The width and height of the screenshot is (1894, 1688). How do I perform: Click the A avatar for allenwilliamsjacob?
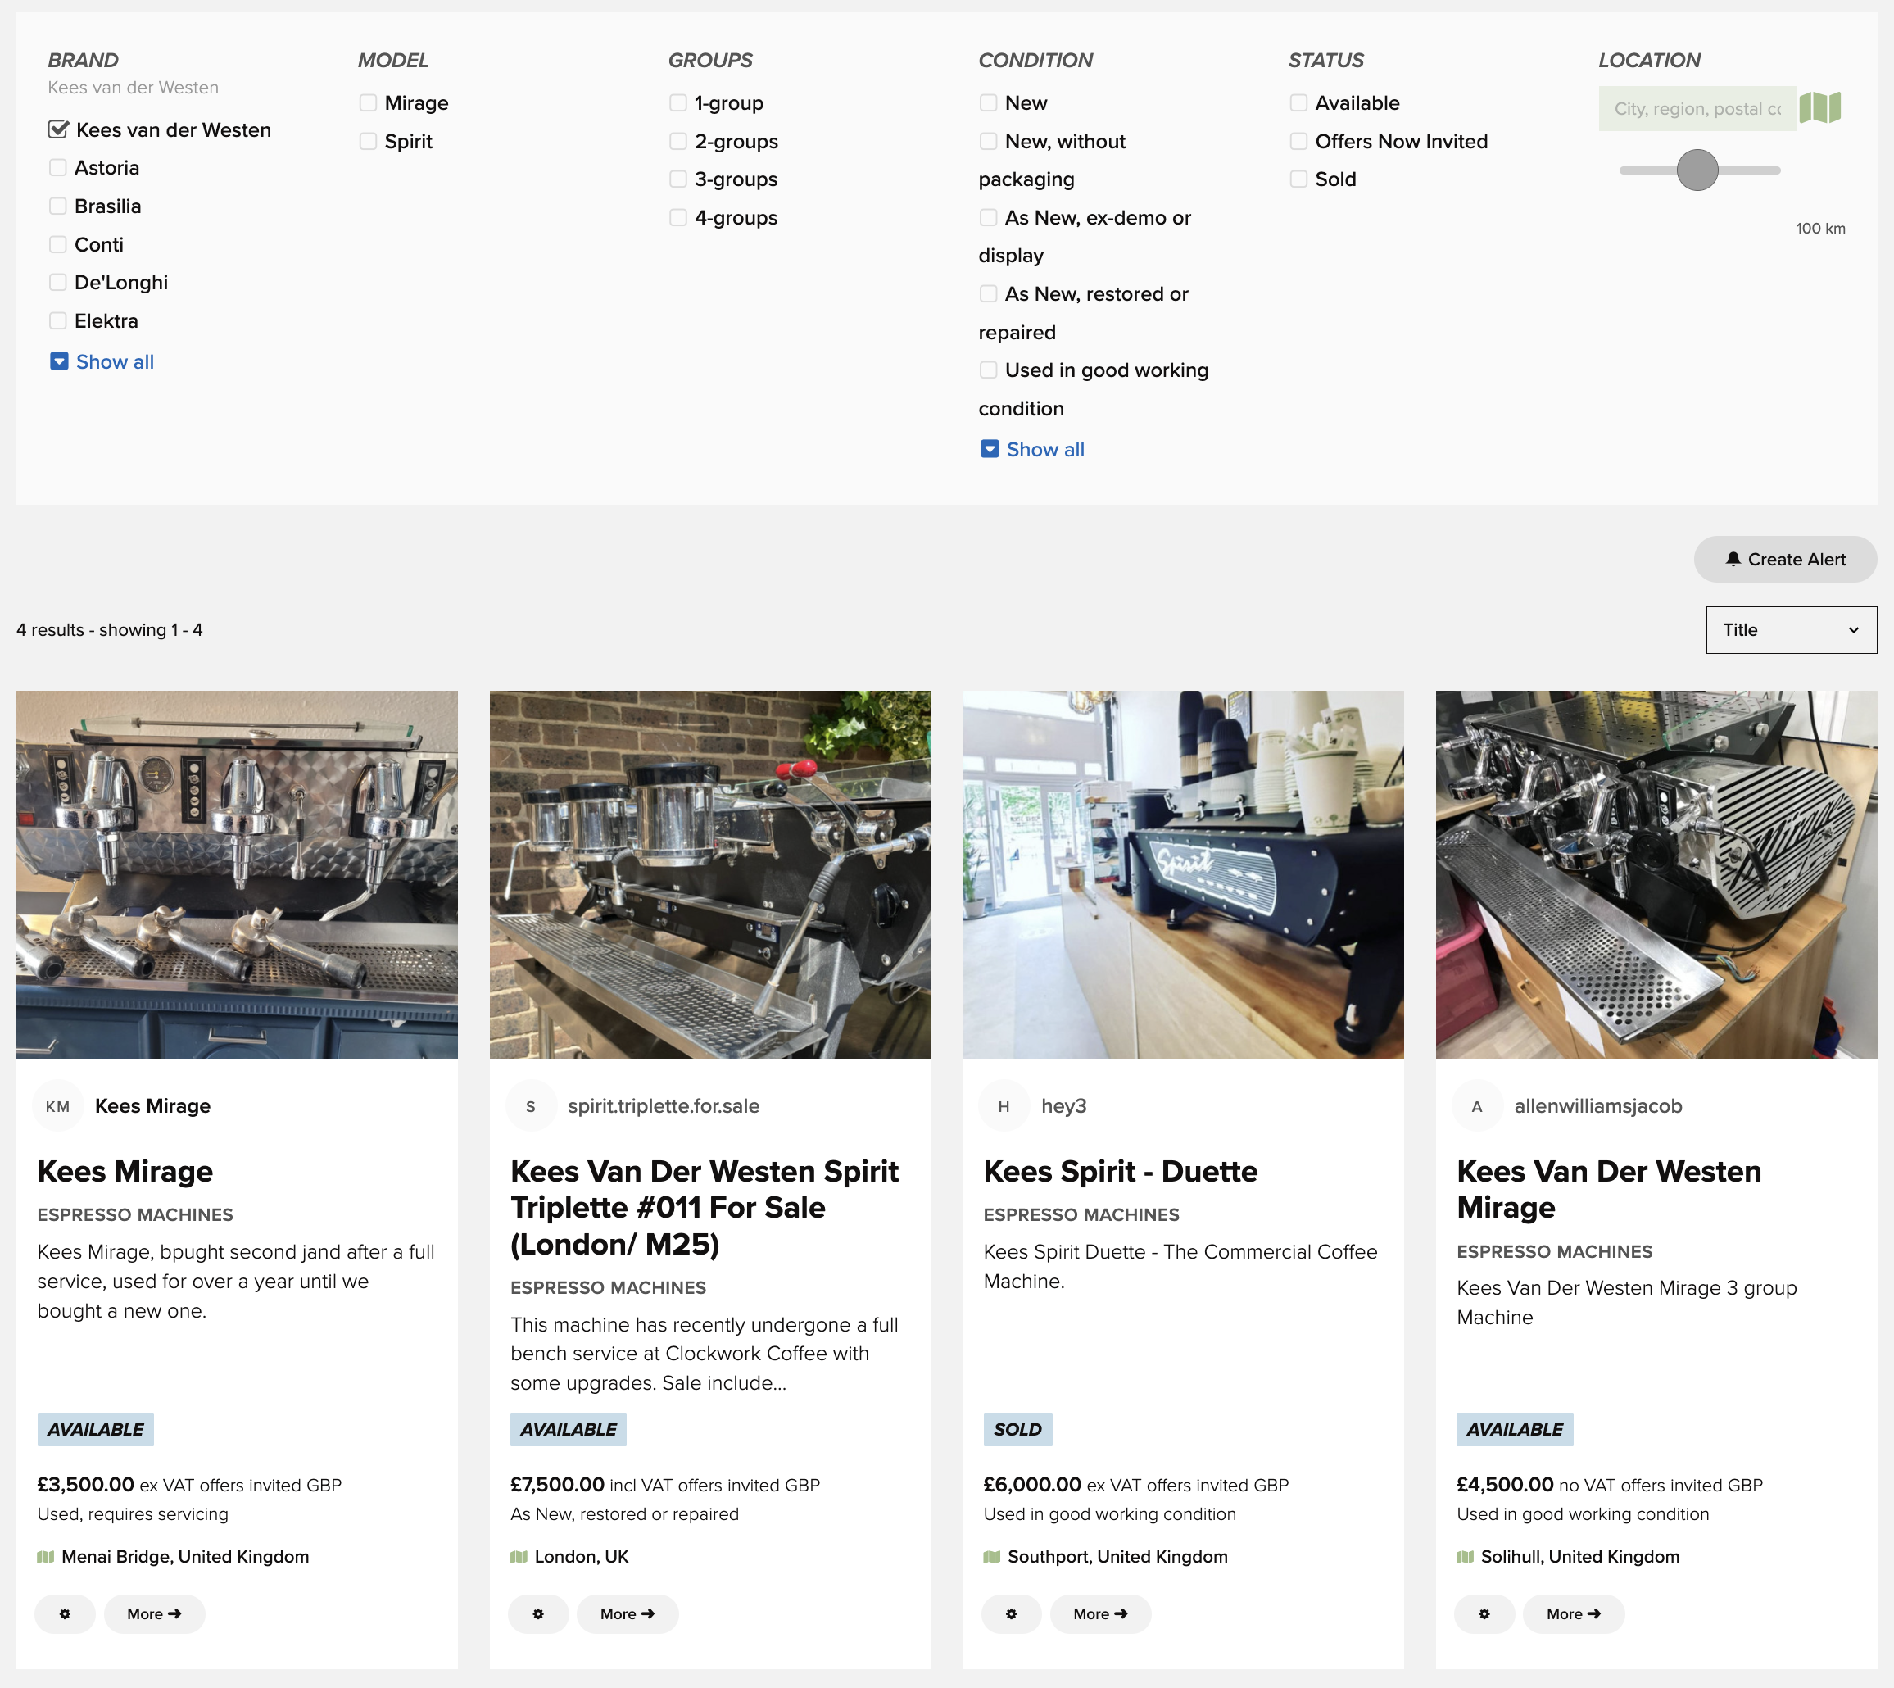[1477, 1105]
